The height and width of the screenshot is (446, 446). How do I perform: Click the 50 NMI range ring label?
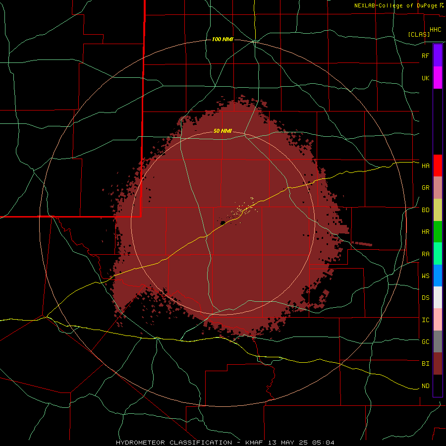tap(223, 131)
